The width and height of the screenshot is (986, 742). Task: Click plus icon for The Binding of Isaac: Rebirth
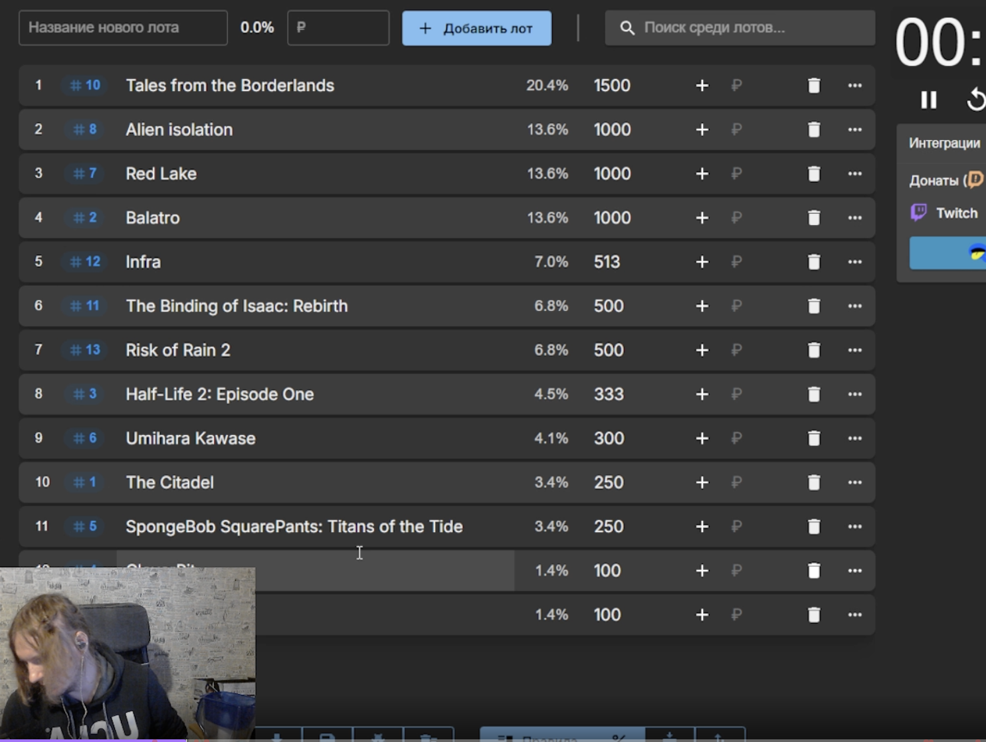tap(702, 306)
